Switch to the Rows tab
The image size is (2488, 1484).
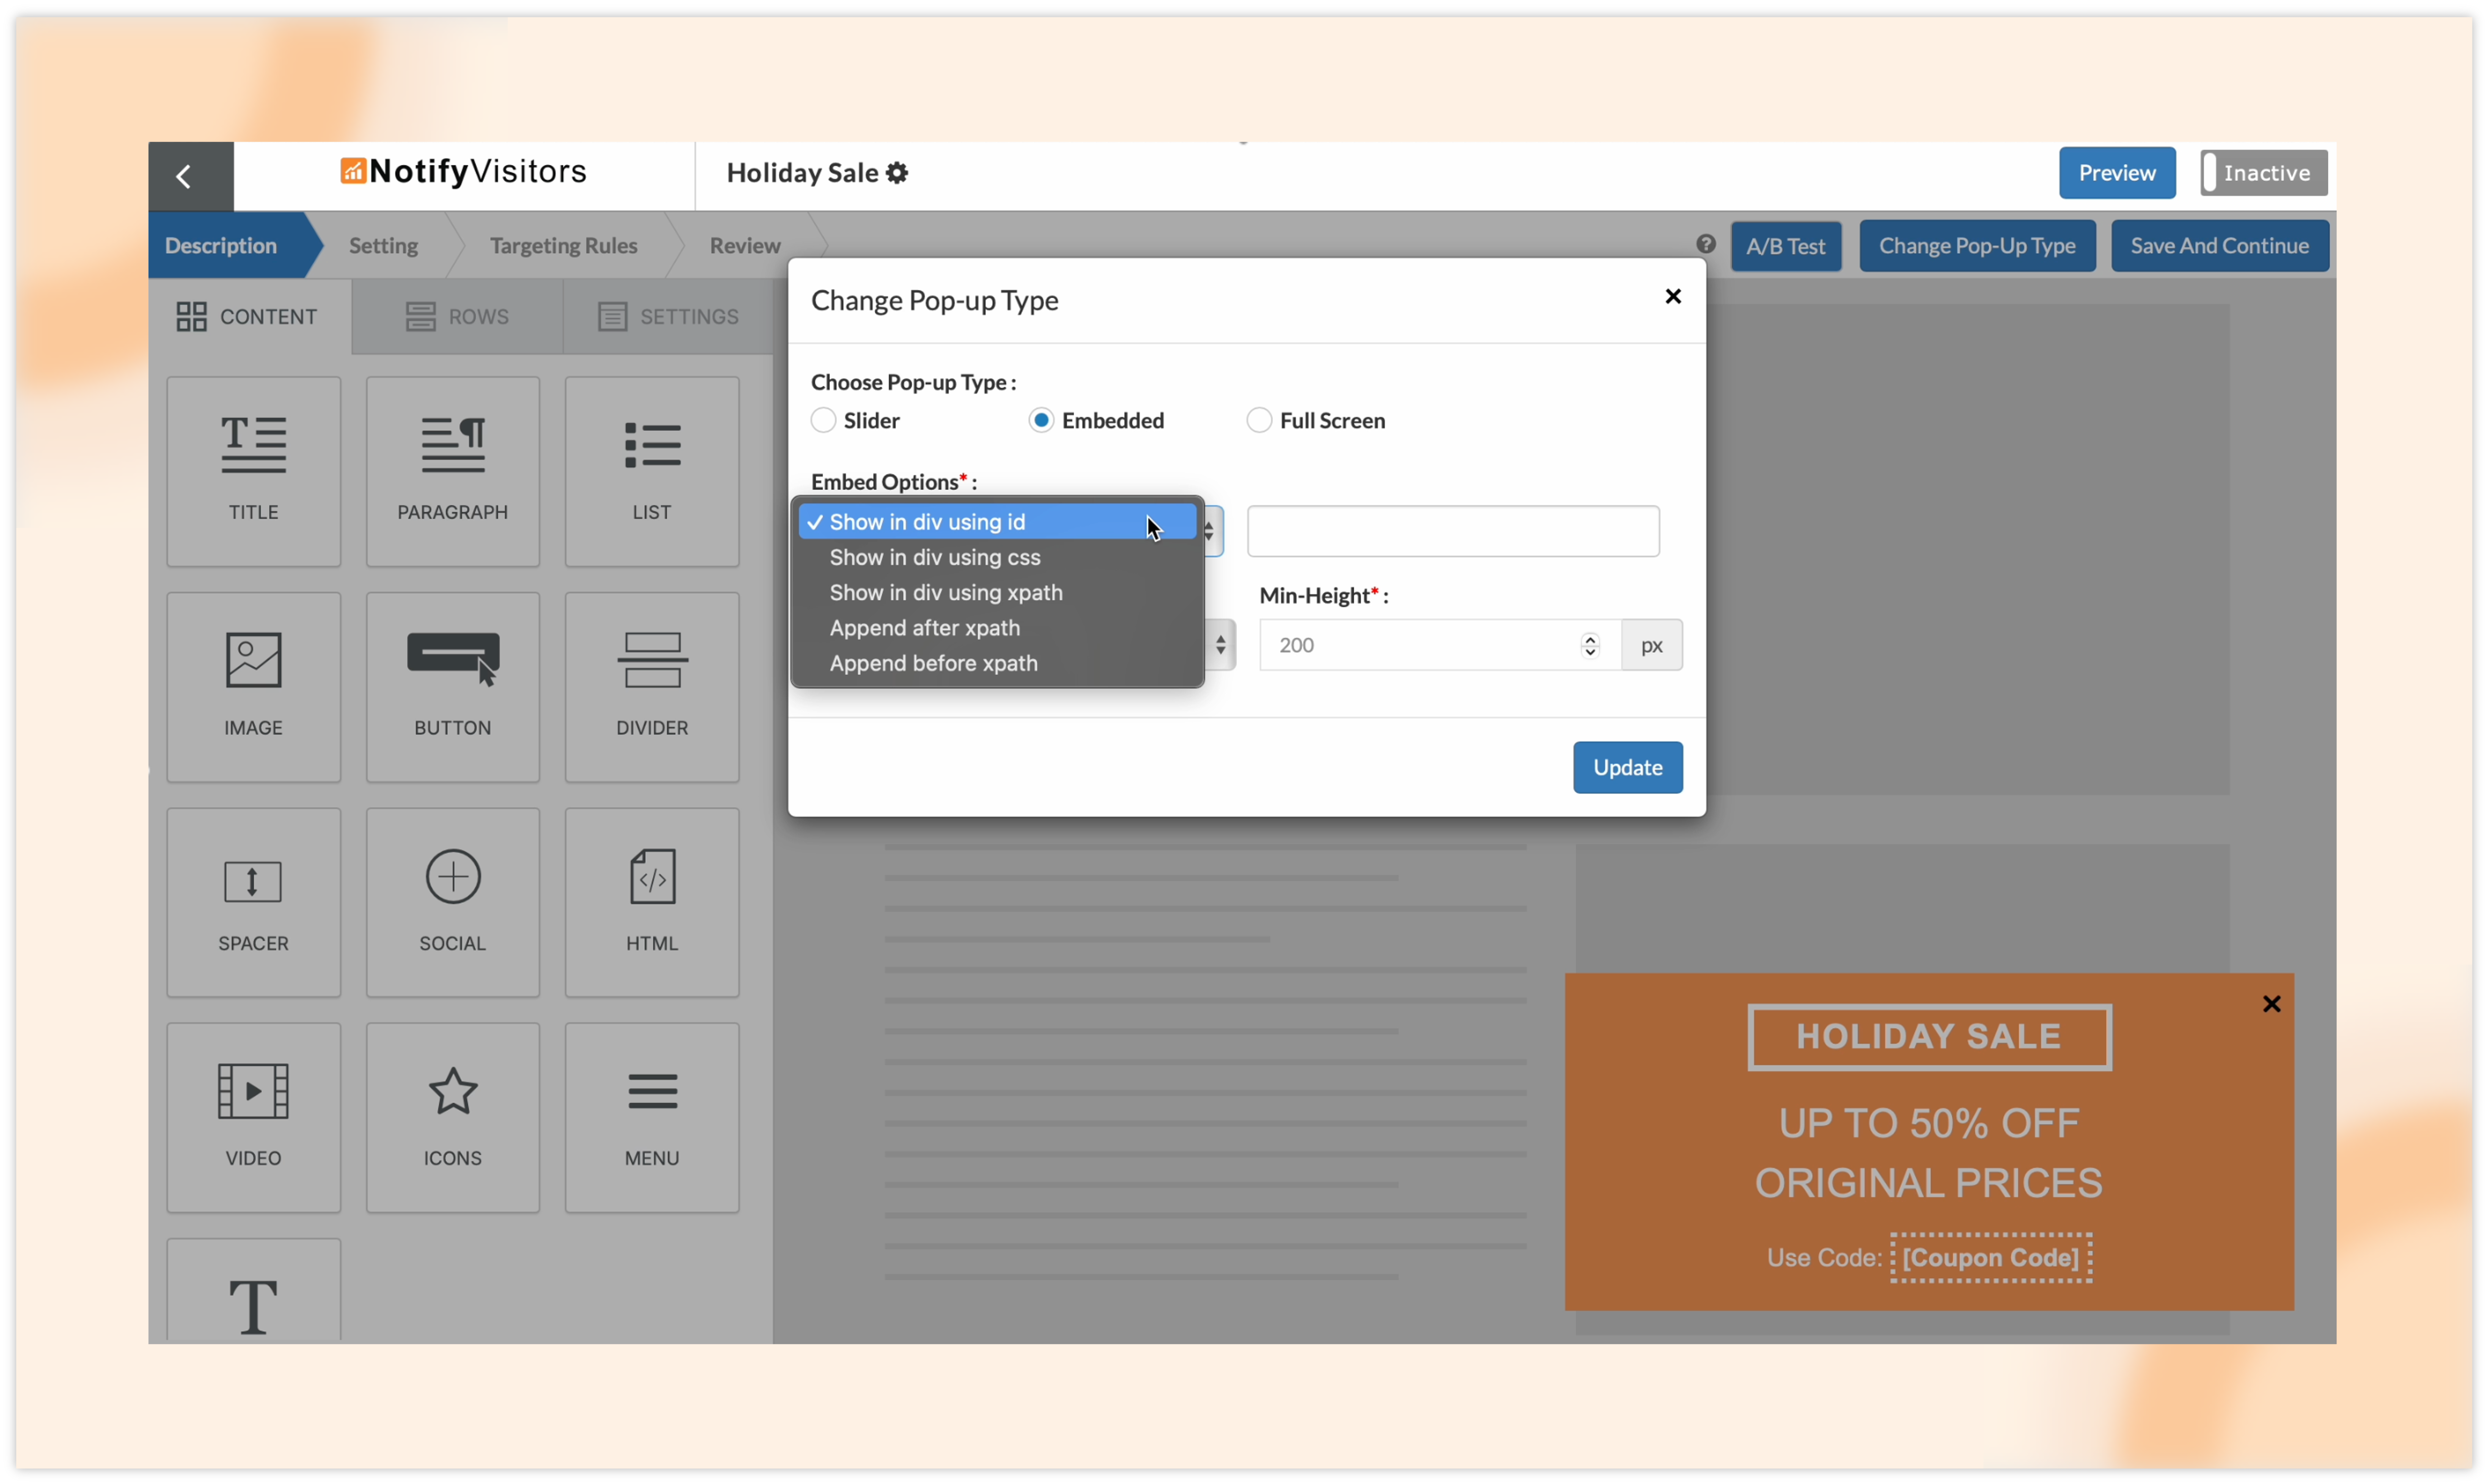pyautogui.click(x=457, y=316)
